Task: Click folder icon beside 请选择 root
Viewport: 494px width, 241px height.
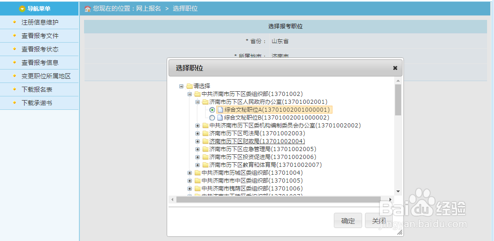Action: click(x=189, y=86)
